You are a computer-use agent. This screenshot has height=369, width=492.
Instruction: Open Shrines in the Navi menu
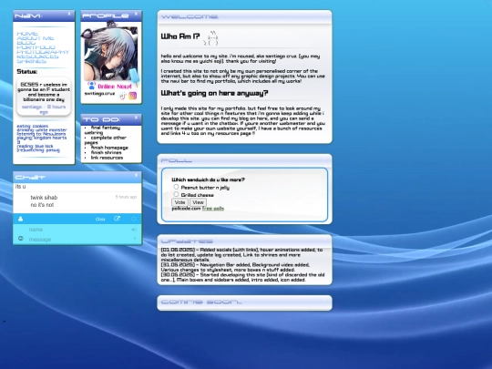click(x=31, y=61)
